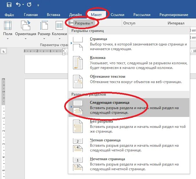Select Четная страница section break
Image resolution: width=196 pixels, height=179 pixels.
(129, 145)
